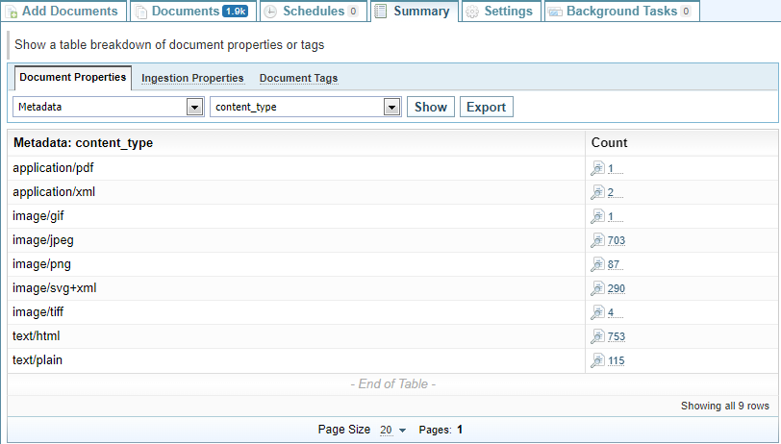
Task: Expand the content_type property dropdown
Action: point(305,107)
